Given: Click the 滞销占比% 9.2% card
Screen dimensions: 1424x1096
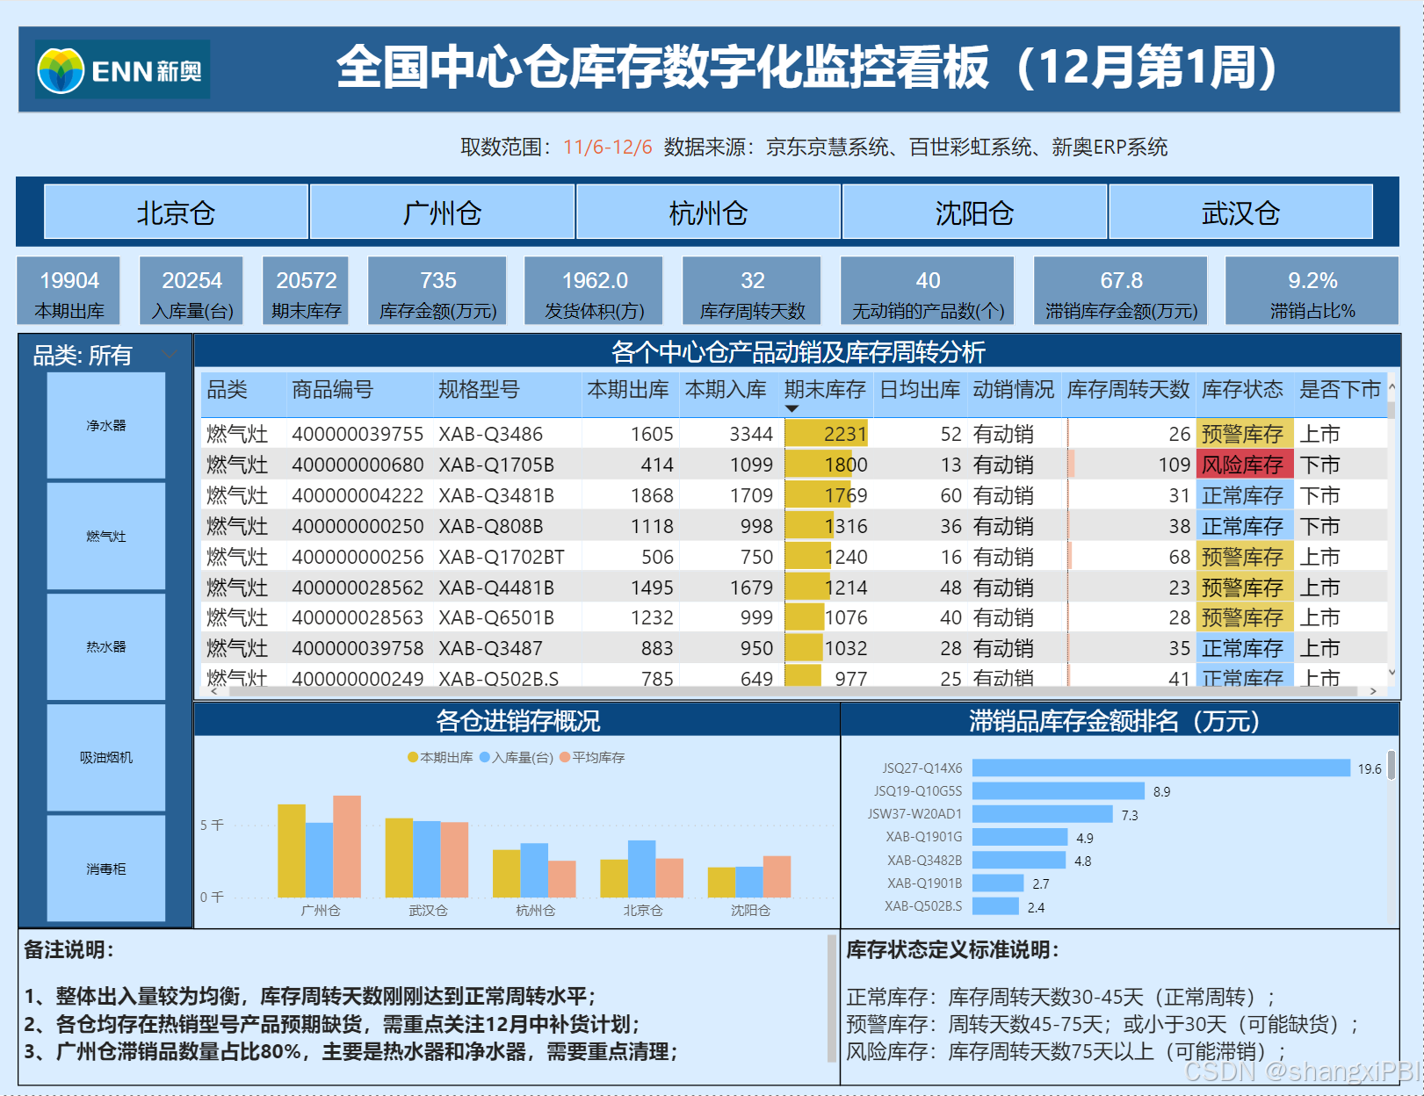Looking at the screenshot, I should tap(1312, 291).
